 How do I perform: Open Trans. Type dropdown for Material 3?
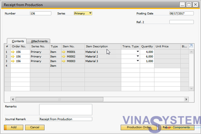click(x=138, y=61)
